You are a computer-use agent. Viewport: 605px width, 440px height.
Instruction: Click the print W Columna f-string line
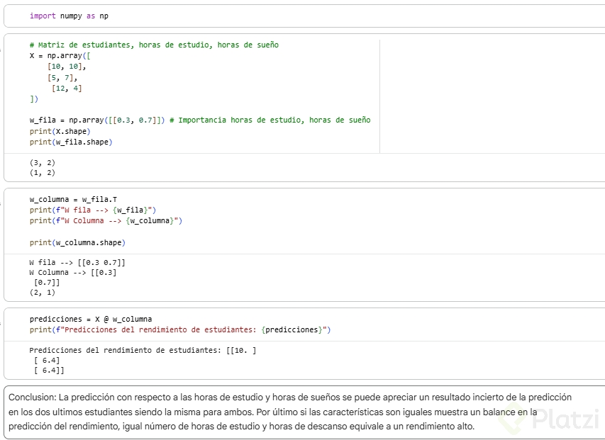click(x=106, y=220)
